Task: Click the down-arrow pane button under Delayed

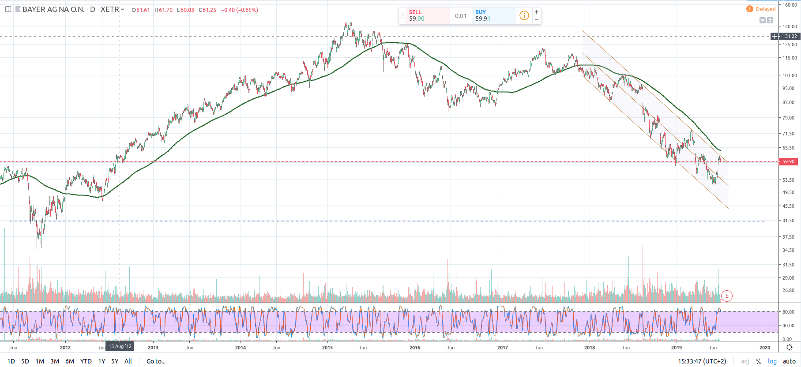Action: tap(762, 20)
